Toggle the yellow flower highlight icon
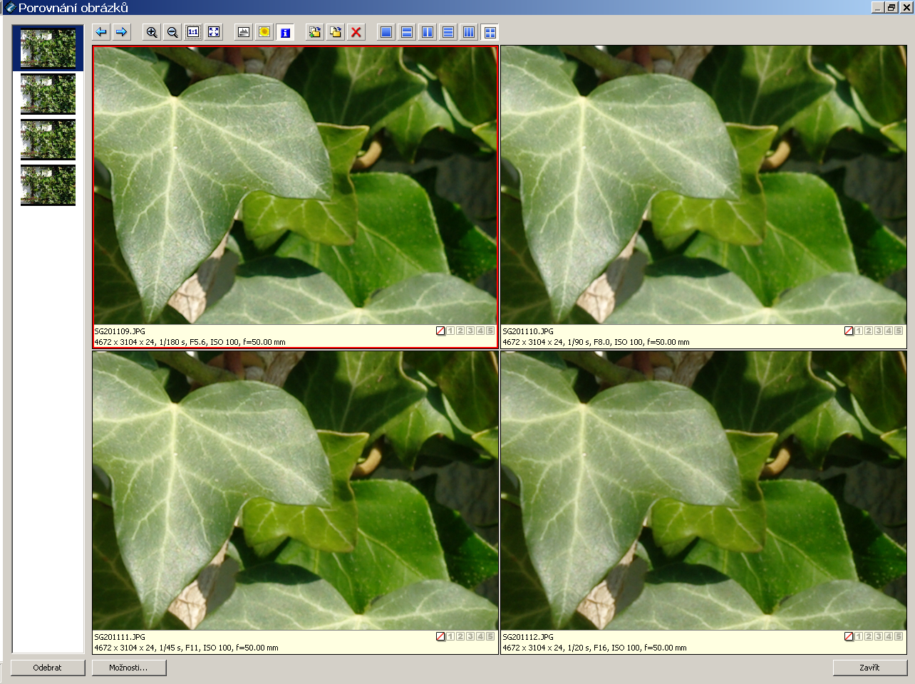Image resolution: width=915 pixels, height=684 pixels. [264, 32]
